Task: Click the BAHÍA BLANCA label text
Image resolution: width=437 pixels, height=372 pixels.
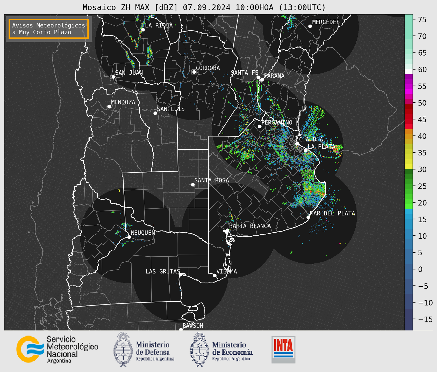Action: [250, 226]
